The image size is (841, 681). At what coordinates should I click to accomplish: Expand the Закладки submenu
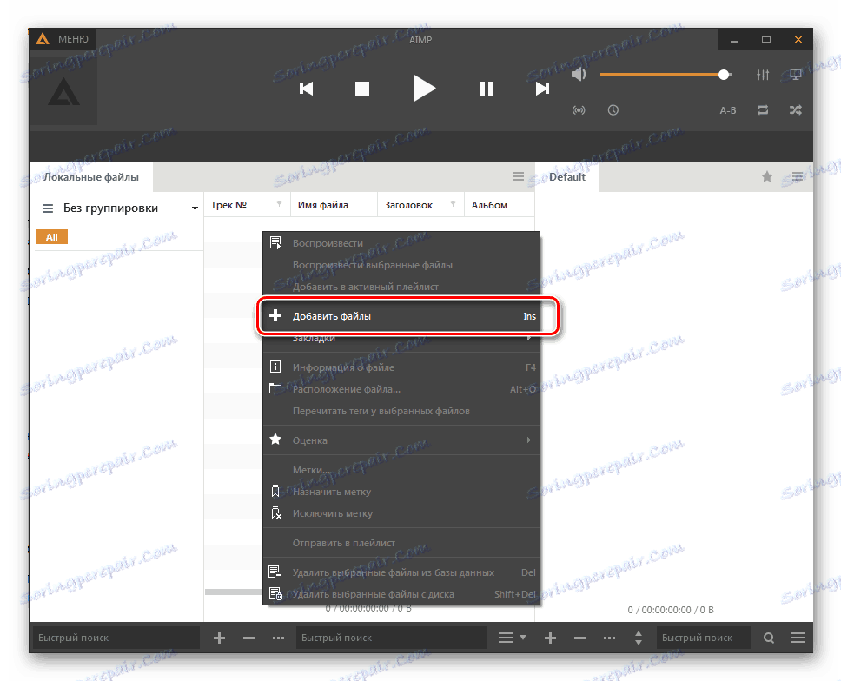[x=401, y=339]
